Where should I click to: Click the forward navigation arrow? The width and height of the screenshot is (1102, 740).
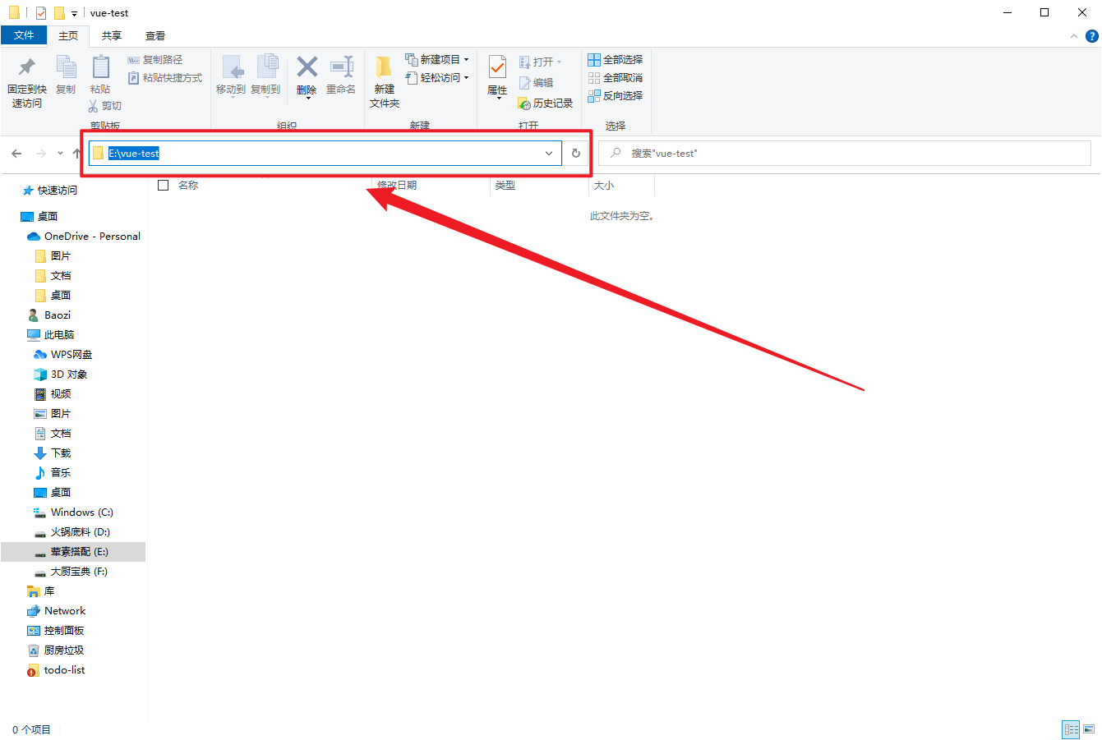click(x=40, y=154)
